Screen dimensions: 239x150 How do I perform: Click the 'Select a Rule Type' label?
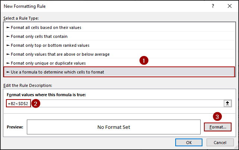coord(21,18)
